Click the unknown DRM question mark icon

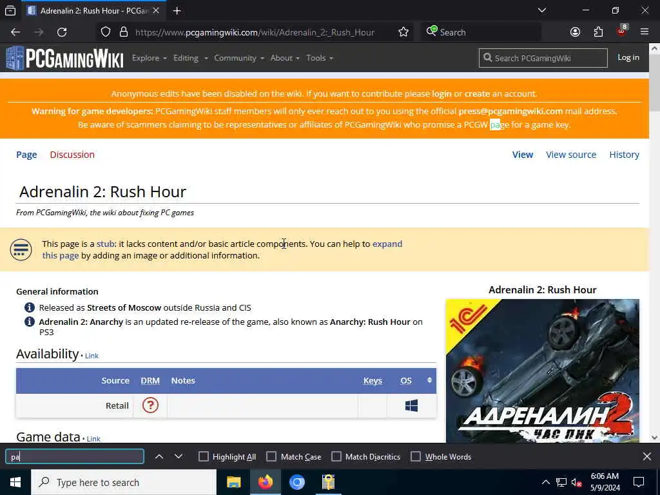(x=150, y=405)
